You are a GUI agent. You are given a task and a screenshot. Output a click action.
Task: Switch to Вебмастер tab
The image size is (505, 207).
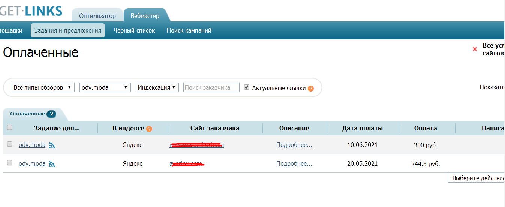point(145,16)
